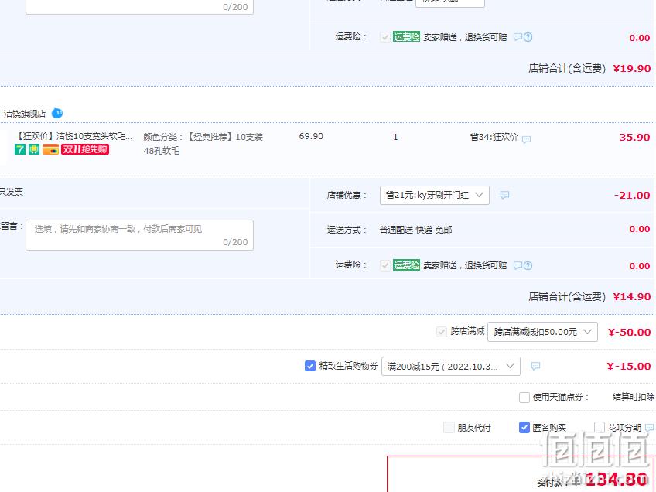
Task: Open the 洁饶旗舰店 shop link
Action: coord(25,114)
